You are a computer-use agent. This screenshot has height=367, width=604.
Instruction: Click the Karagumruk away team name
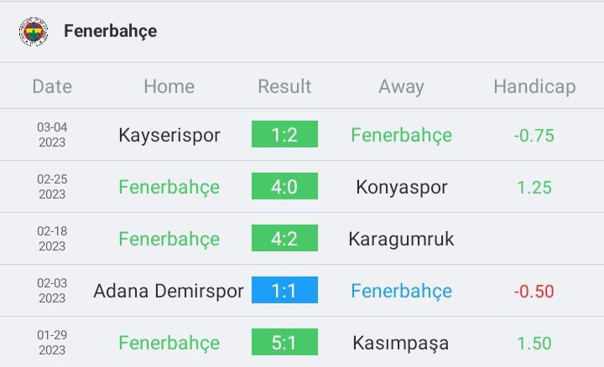coord(401,240)
